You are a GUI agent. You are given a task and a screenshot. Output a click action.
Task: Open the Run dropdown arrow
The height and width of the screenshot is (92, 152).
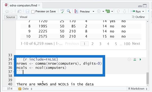[x=143, y=12]
